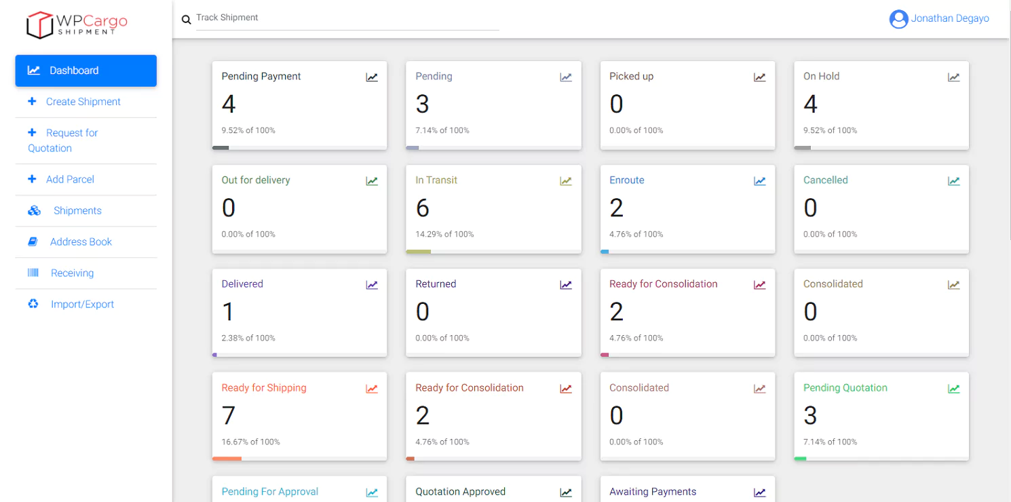
Task: Click the Jonathan Degayo profile link
Action: coord(949,18)
